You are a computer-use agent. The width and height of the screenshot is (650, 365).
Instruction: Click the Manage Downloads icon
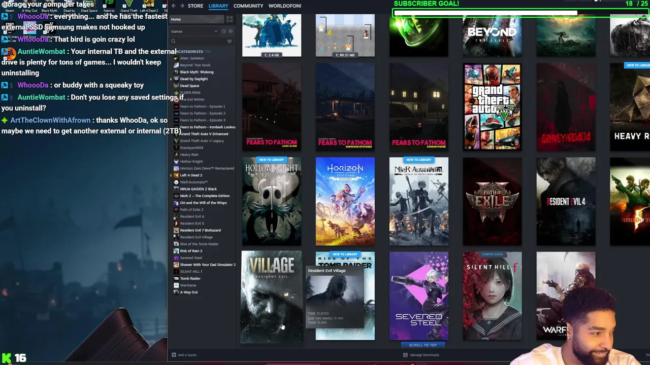[405, 355]
